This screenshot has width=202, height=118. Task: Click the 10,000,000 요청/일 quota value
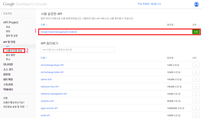point(176,108)
